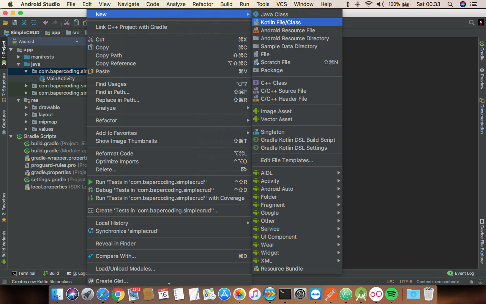Open the Activity submenu
Image resolution: width=486 pixels, height=304 pixels.
(x=297, y=181)
